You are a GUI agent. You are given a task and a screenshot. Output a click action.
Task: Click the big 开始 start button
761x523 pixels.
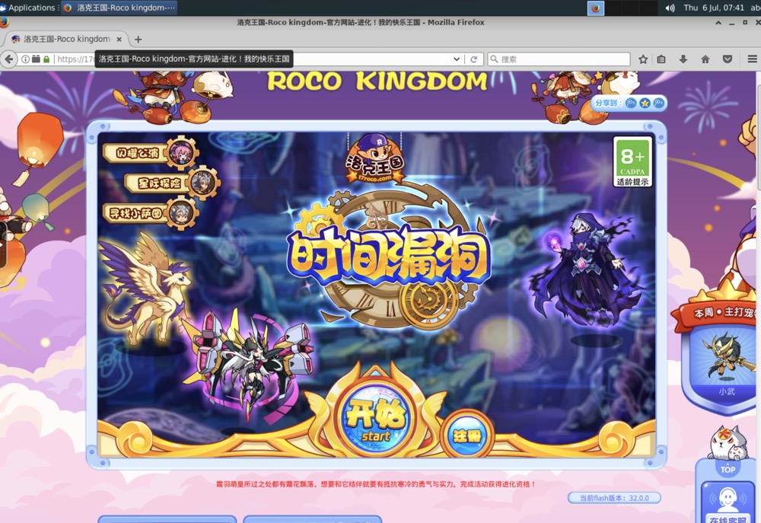click(376, 420)
